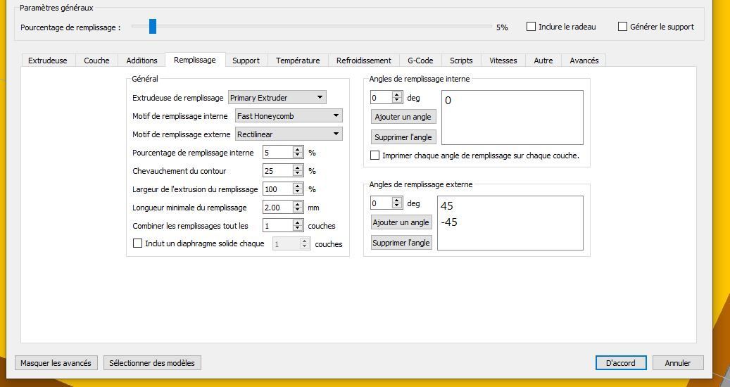Screen dimensions: 730x387
Task: Increase Longueur minimale du remplissage value
Action: click(298, 205)
